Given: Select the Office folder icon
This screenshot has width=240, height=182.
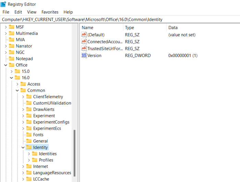Looking at the screenshot, I should 11,65.
